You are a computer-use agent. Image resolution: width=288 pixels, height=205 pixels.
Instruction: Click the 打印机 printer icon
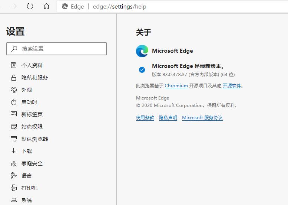click(14, 188)
